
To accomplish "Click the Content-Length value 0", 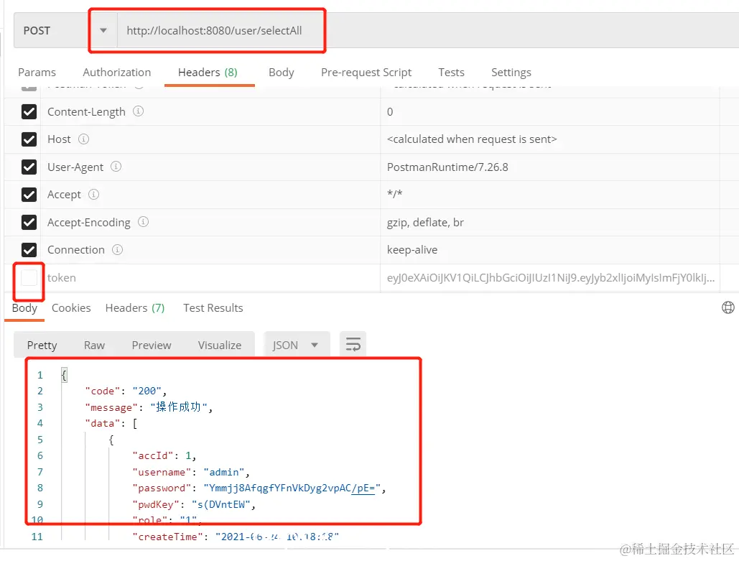I will pos(390,112).
